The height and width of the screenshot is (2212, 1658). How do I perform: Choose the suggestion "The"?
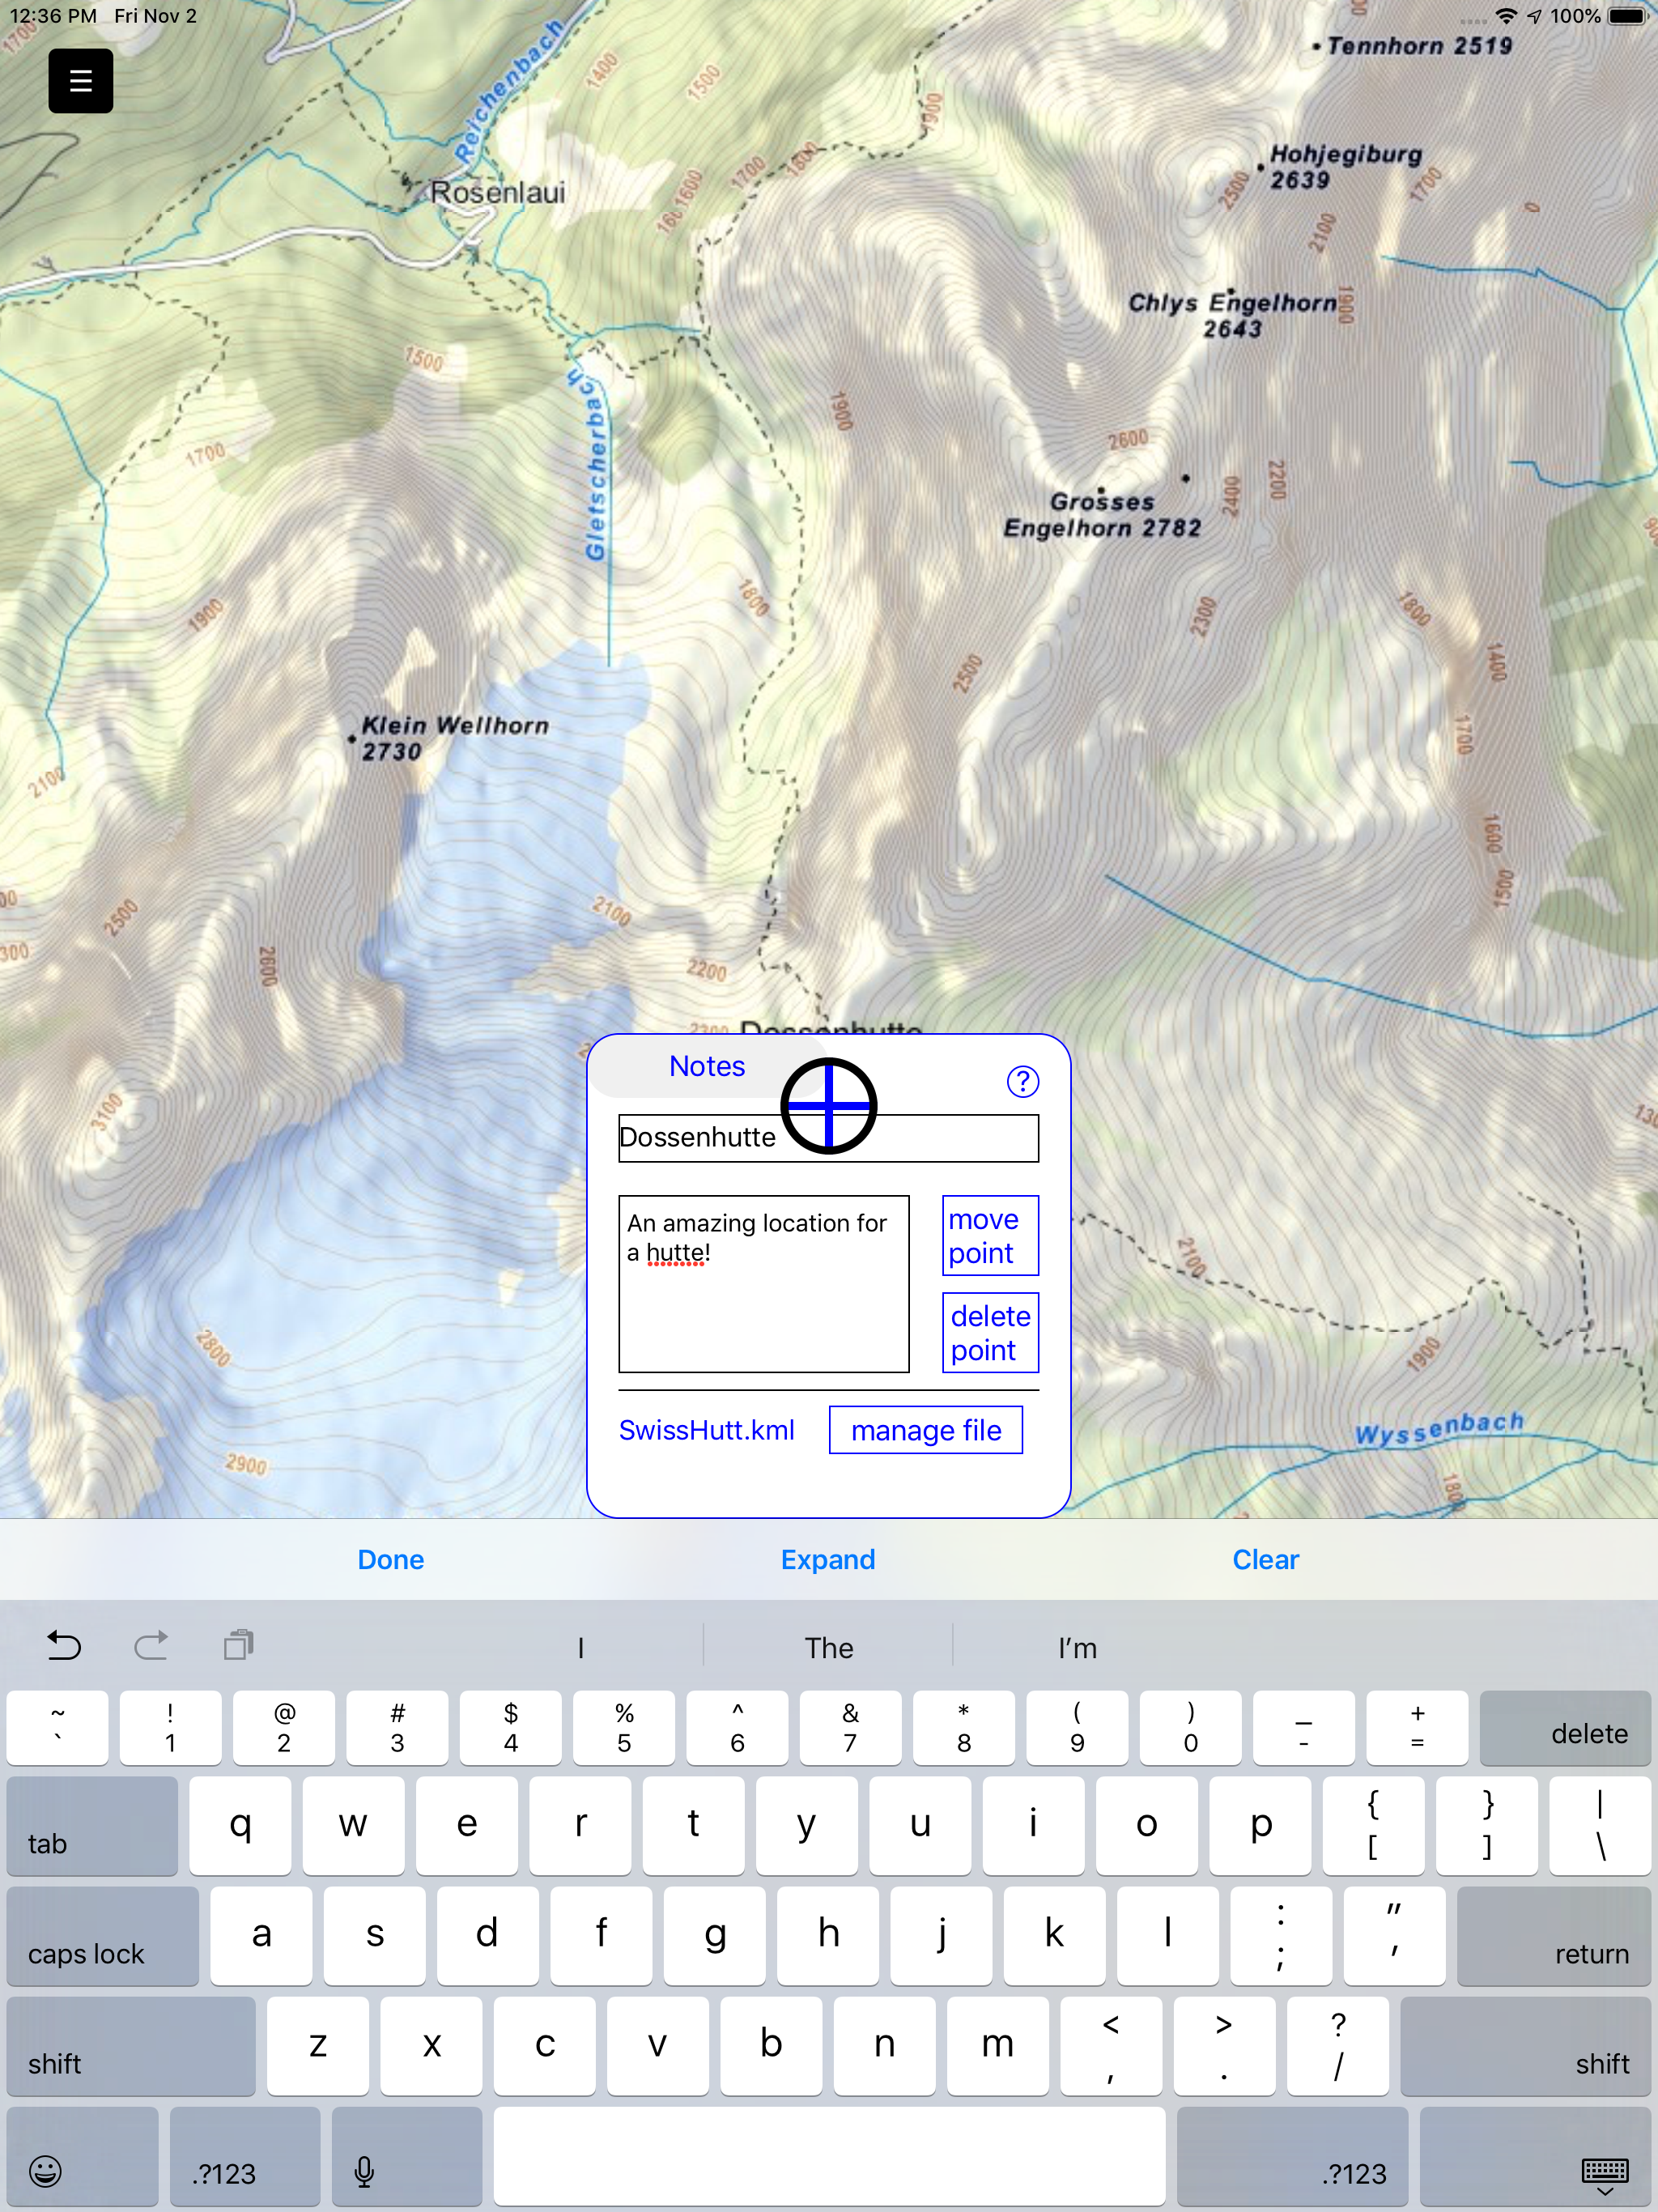click(828, 1648)
